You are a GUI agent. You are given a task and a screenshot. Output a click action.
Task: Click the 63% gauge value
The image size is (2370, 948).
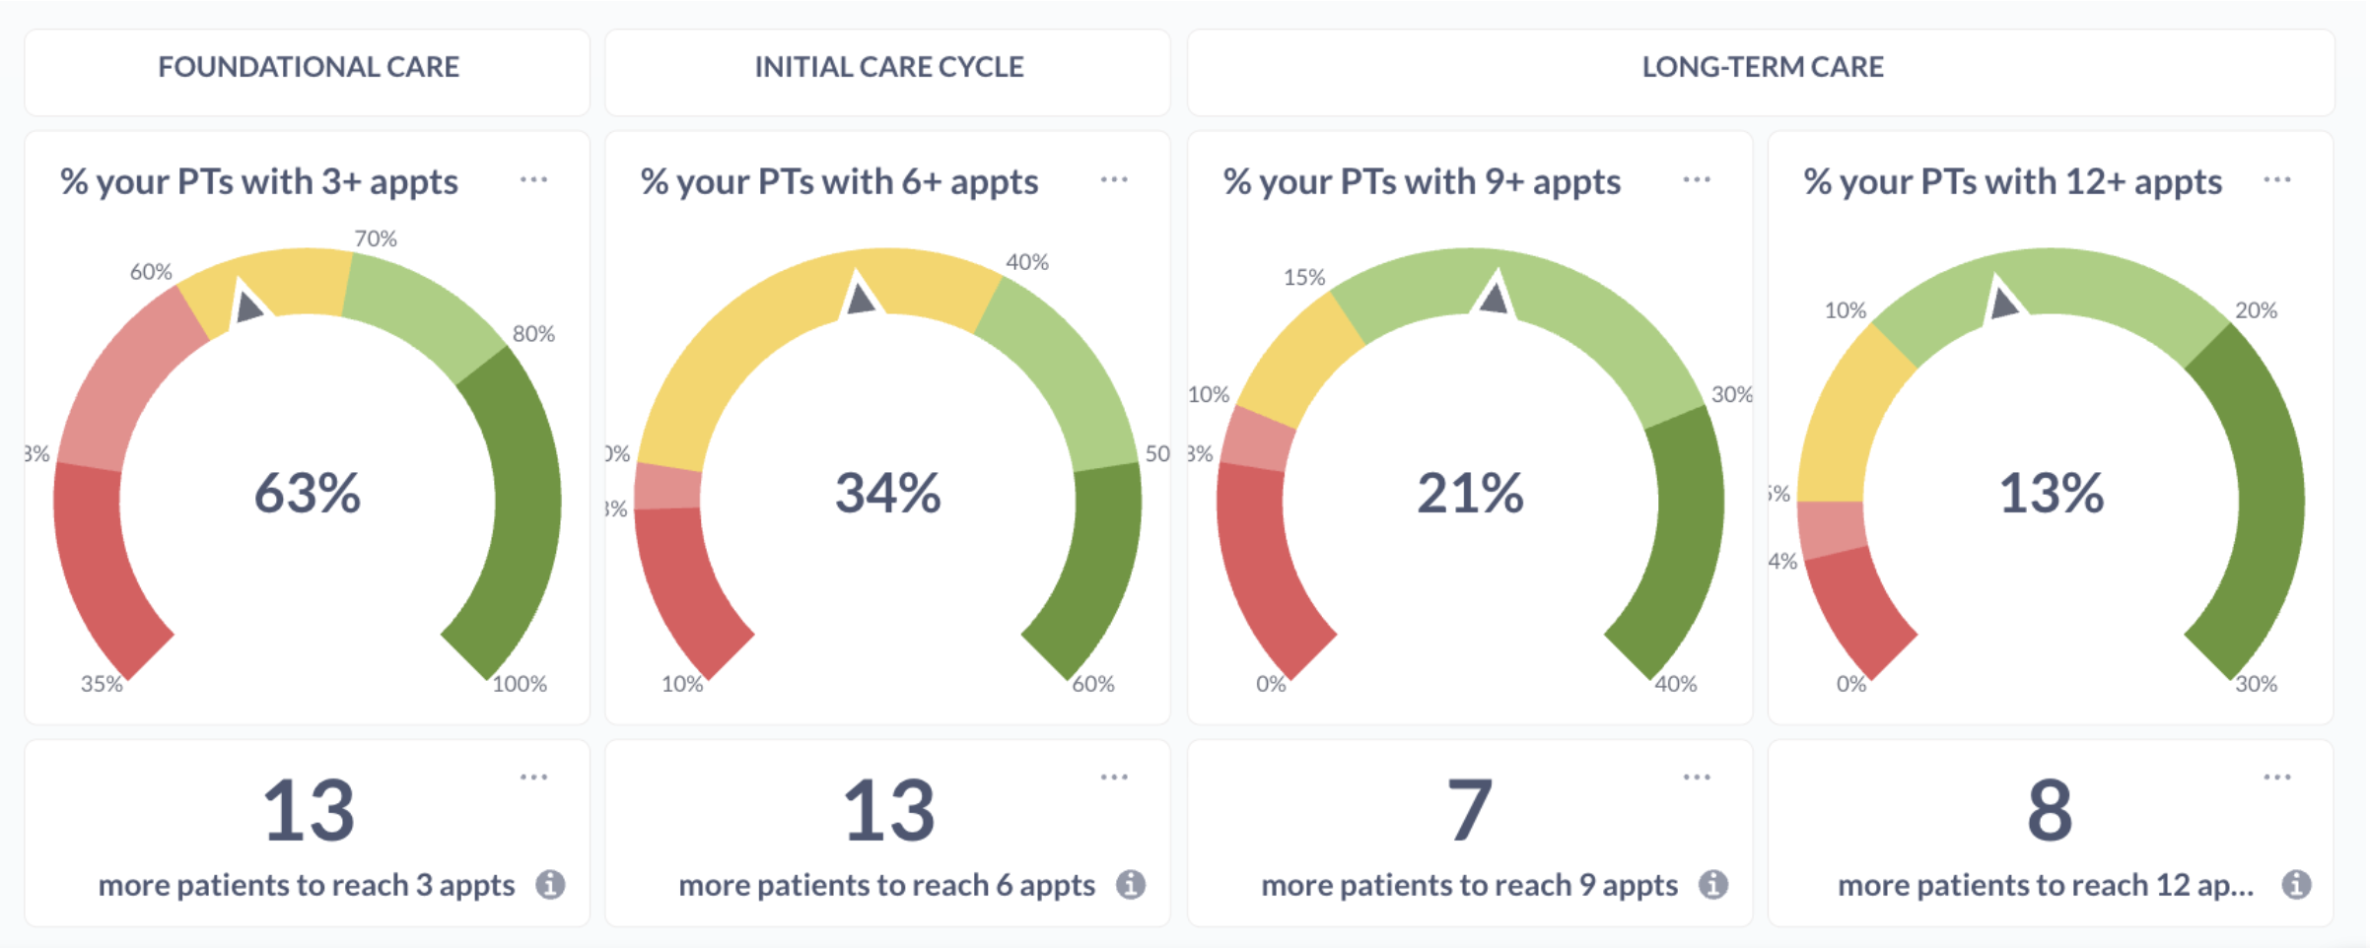click(308, 493)
